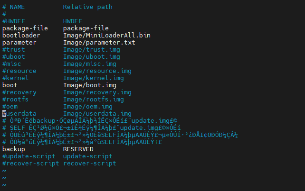Viewport: 305px width, 191px height.
Task: Place cursor on #recovery entry
Action: pos(19,92)
